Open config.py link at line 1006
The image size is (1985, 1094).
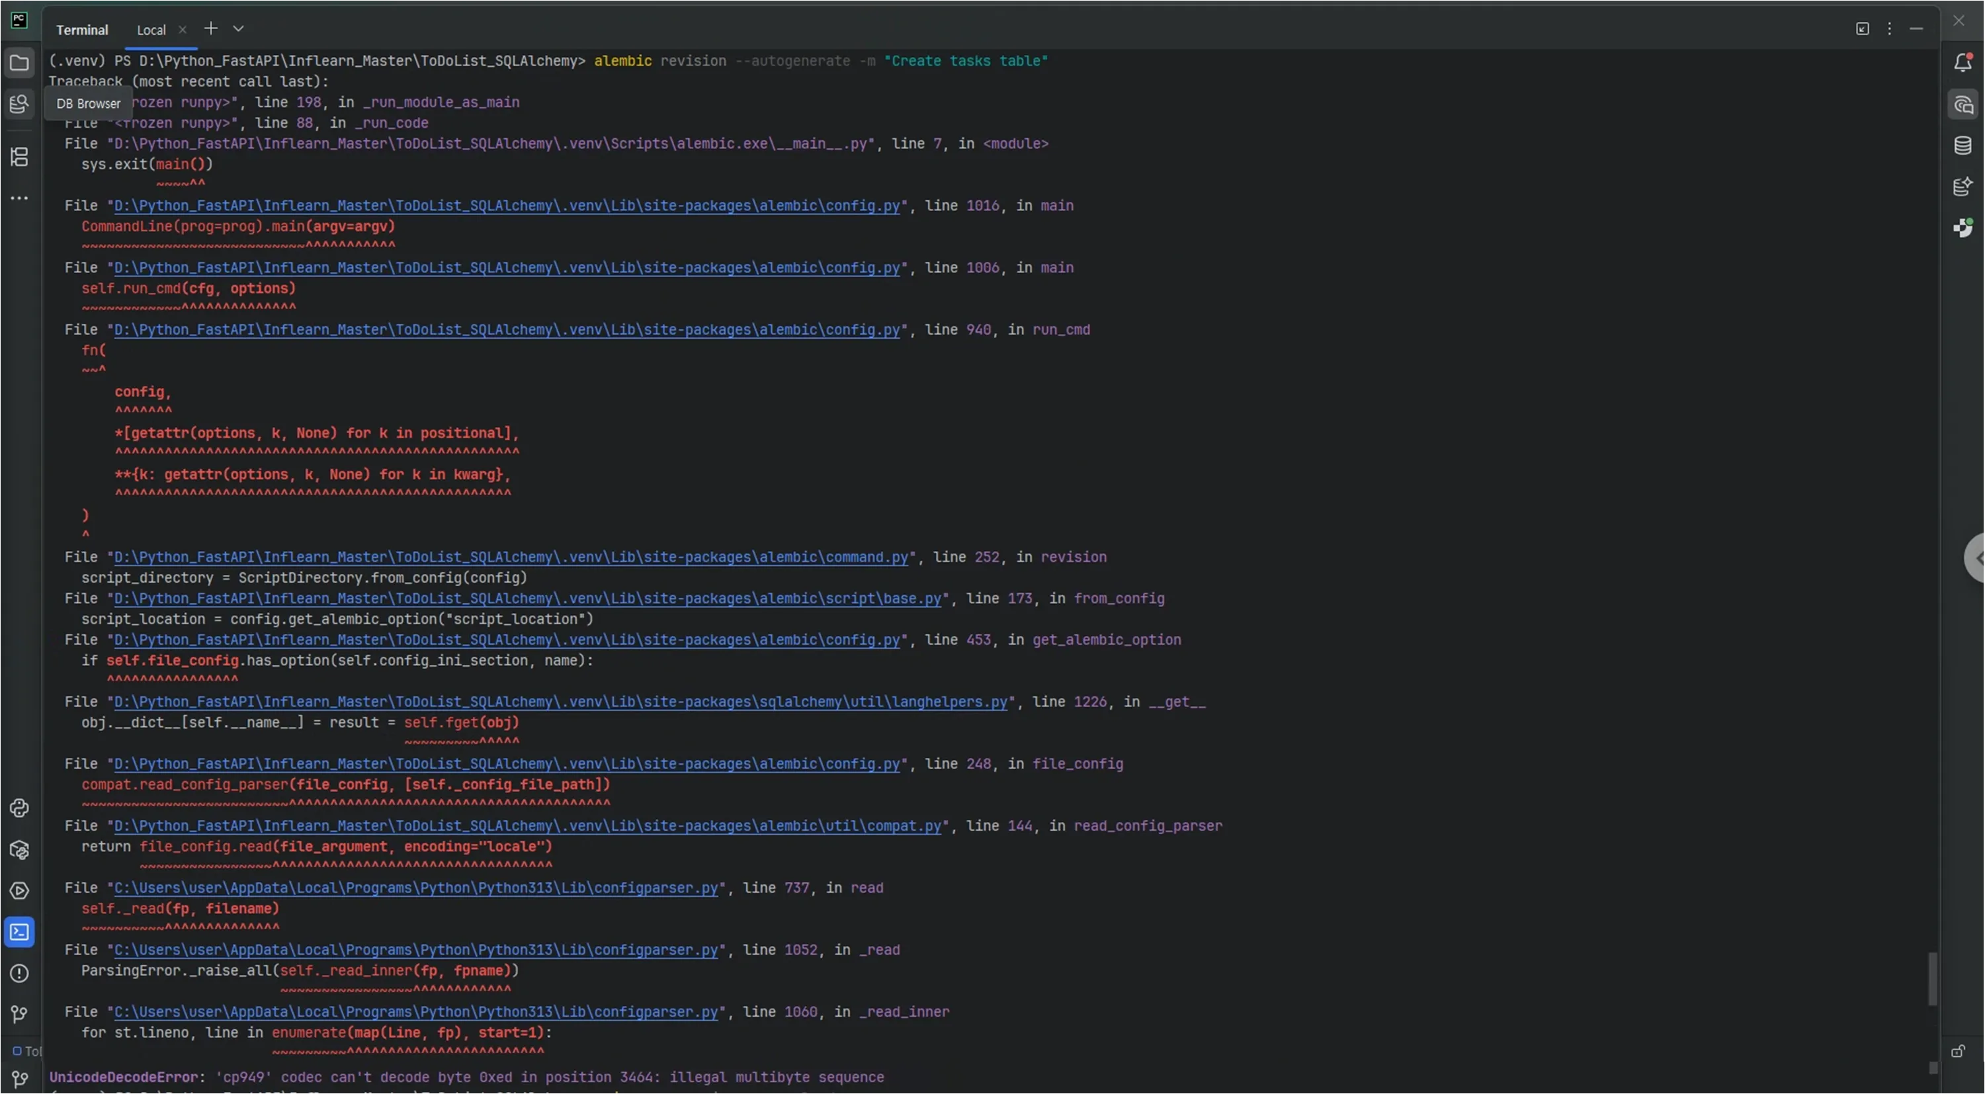pyautogui.click(x=507, y=267)
